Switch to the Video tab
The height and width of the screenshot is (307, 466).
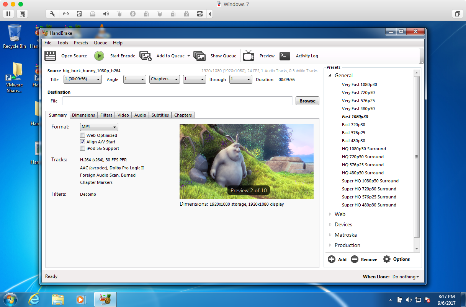(x=123, y=115)
